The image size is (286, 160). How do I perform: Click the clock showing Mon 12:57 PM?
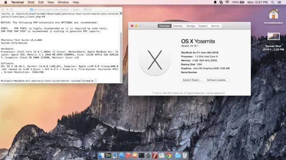point(257,2)
